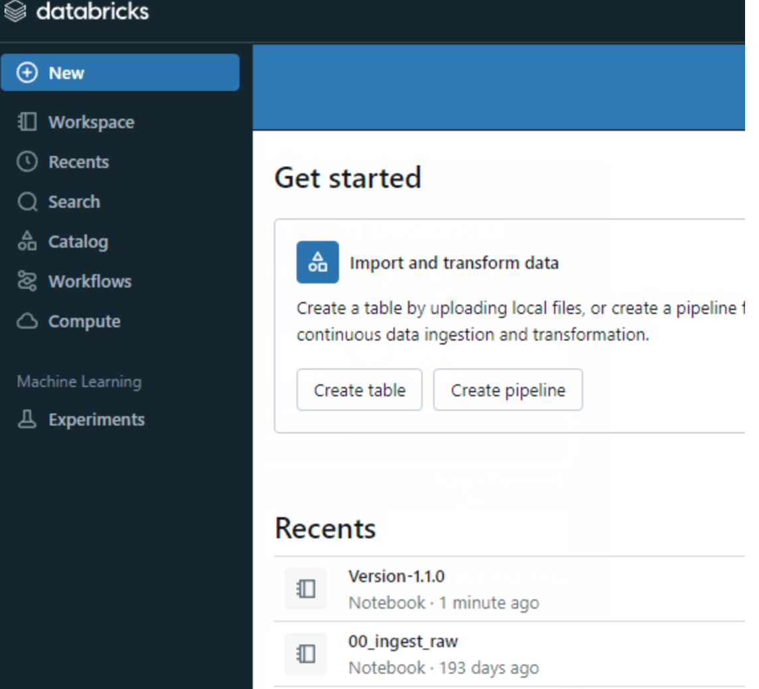Click 'Notebook · 193 days ago' text
Screen dimensions: 759x689
pos(444,668)
